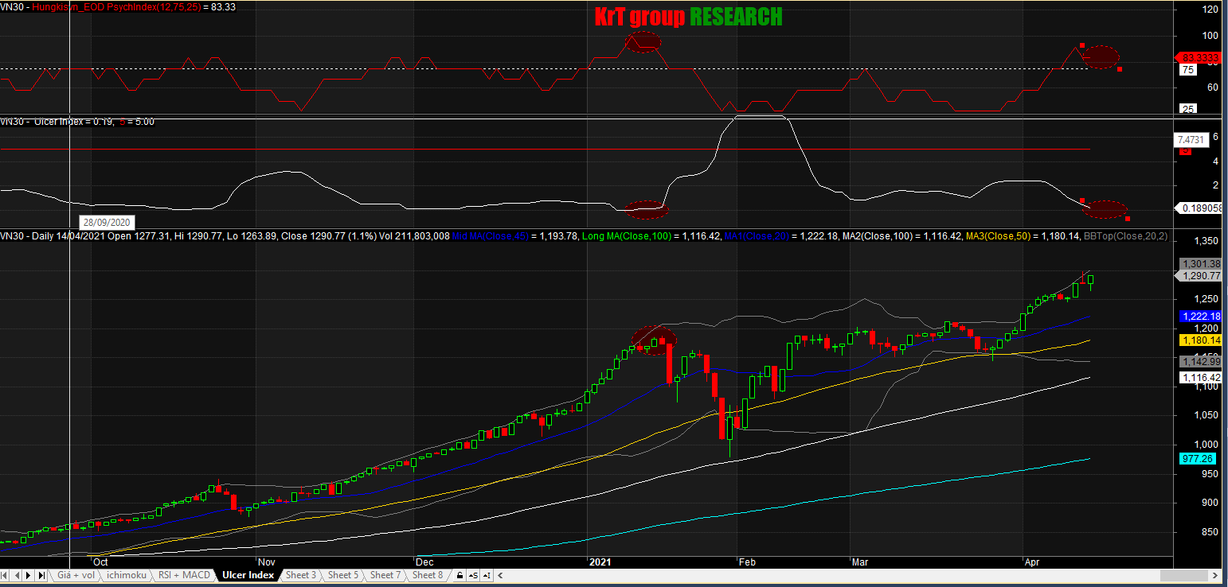Viewport: 1228px width, 587px height.
Task: Switch to Sheet 3
Action: click(x=301, y=575)
